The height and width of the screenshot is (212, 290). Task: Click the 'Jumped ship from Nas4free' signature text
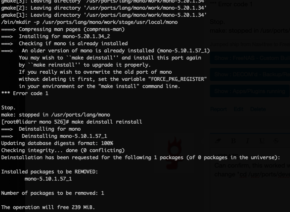250,44
